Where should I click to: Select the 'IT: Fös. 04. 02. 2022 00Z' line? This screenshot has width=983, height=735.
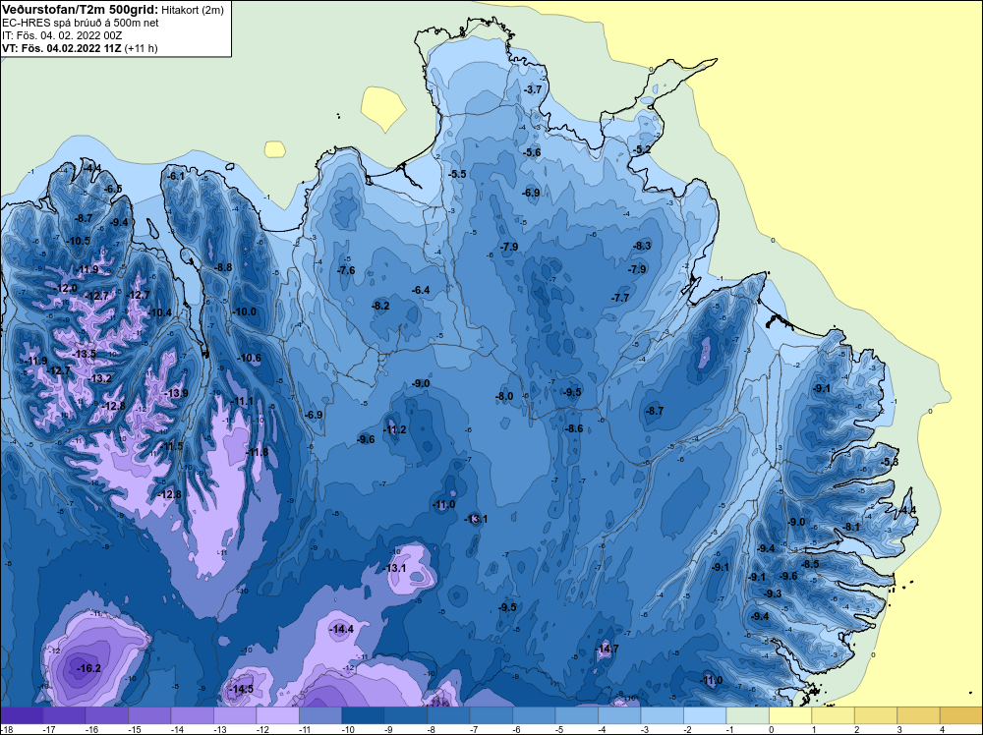[x=61, y=35]
